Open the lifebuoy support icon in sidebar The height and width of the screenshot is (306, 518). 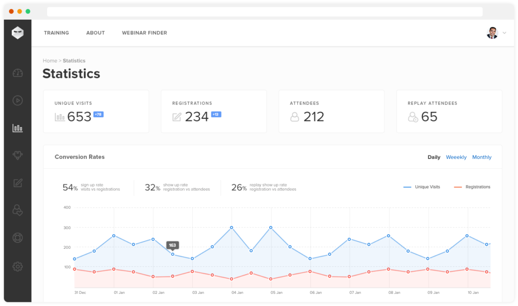click(18, 238)
